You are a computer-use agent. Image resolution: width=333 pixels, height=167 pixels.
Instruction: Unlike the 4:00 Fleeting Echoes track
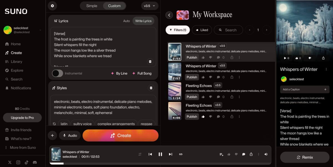coord(203,117)
